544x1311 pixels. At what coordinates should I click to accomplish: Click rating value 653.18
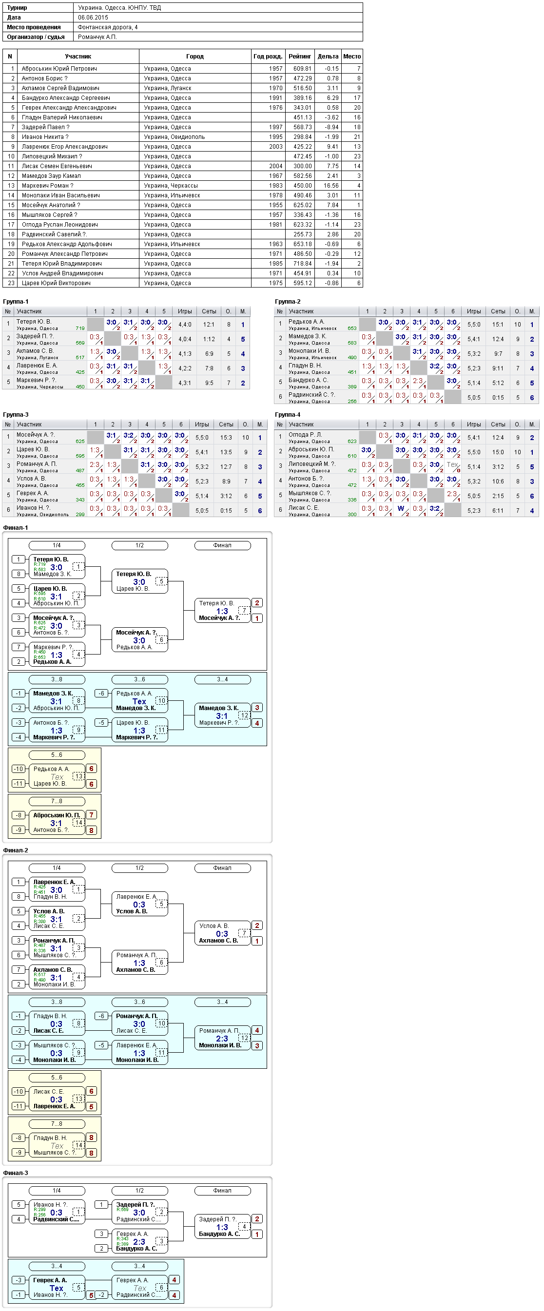click(x=302, y=244)
